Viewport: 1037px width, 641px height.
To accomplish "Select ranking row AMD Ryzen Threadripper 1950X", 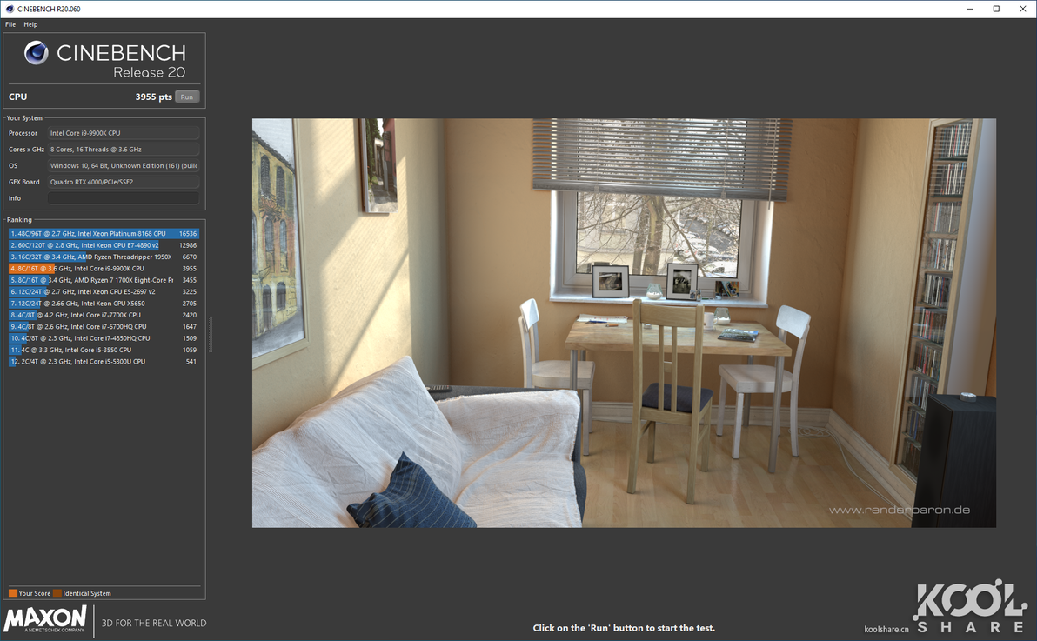I will click(x=104, y=257).
